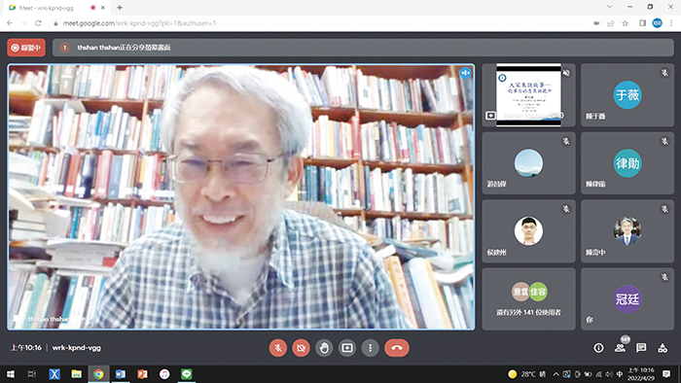This screenshot has height=383, width=681.
Task: Open the Chrome three-dot menu
Action: (671, 23)
